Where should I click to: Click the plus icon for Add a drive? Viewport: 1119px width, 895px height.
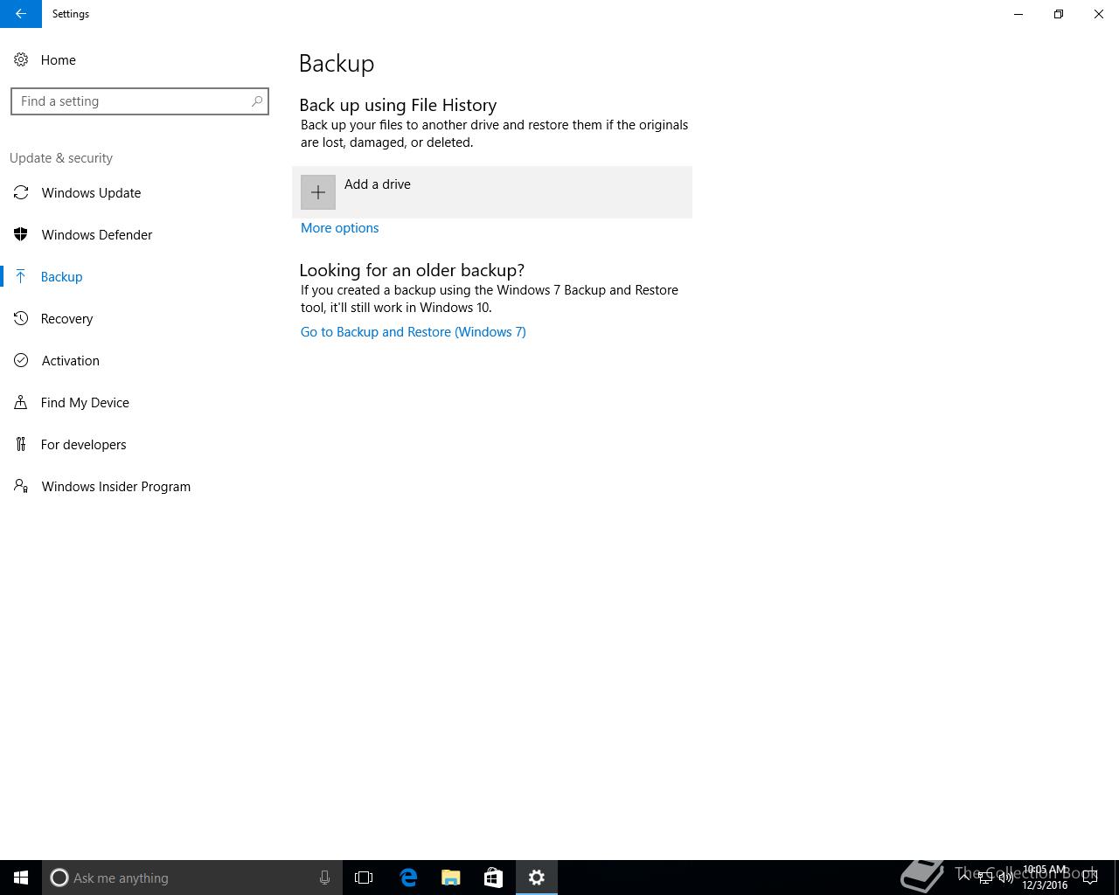(x=318, y=192)
